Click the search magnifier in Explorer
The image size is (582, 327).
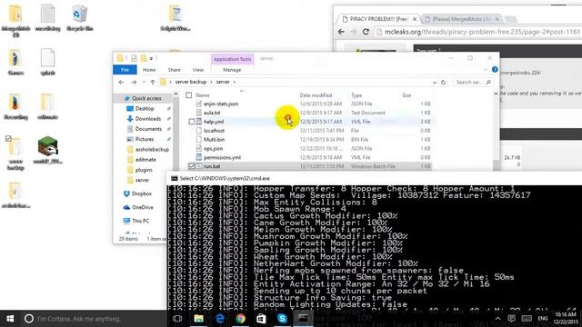488,83
